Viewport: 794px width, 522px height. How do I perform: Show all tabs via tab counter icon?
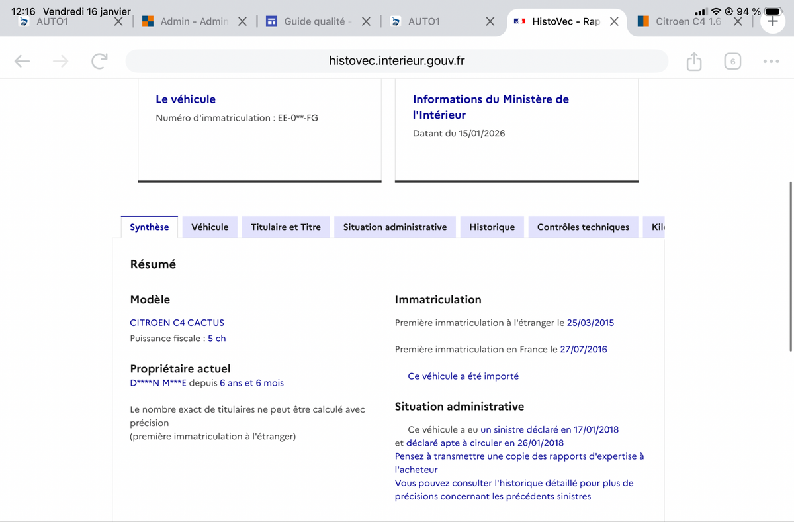(732, 62)
